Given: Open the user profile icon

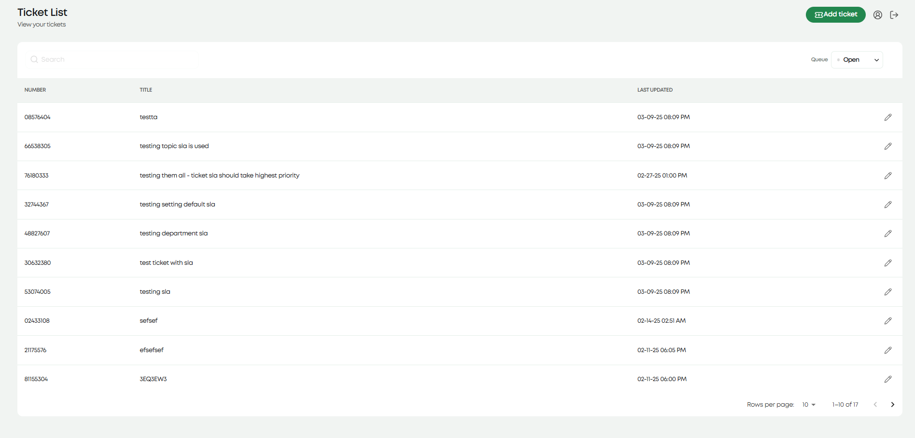Looking at the screenshot, I should 878,14.
